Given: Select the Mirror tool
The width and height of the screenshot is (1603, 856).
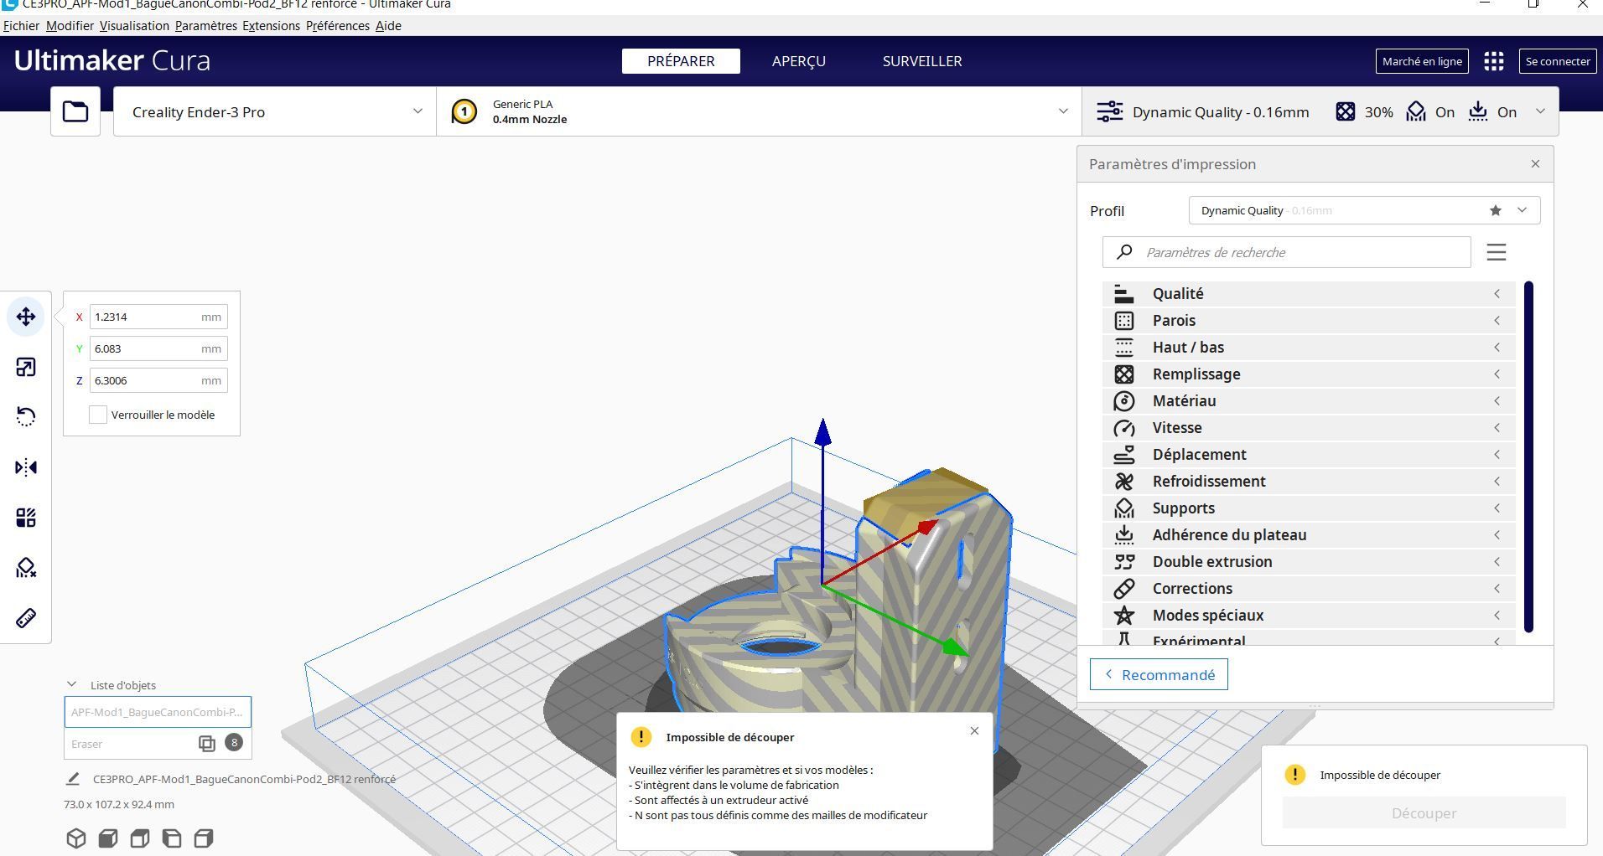Looking at the screenshot, I should click(26, 467).
